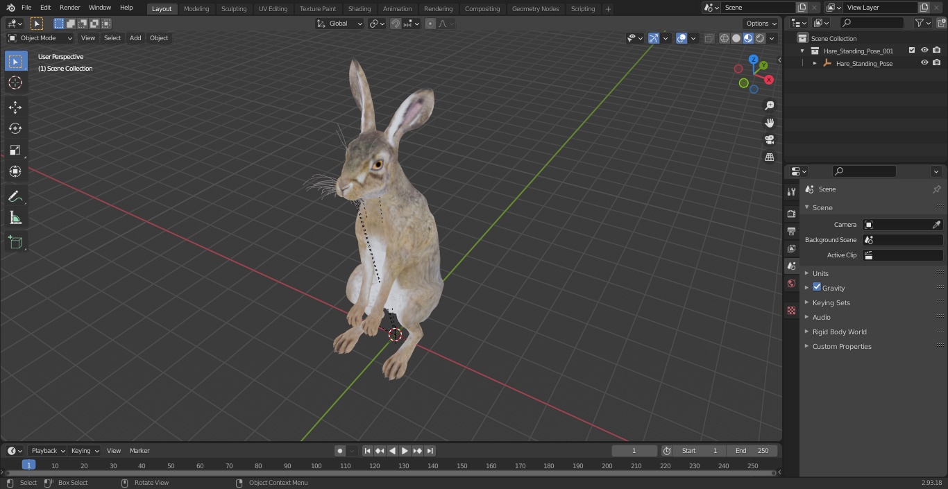Click the pan view hand icon
948x489 pixels.
click(x=769, y=123)
